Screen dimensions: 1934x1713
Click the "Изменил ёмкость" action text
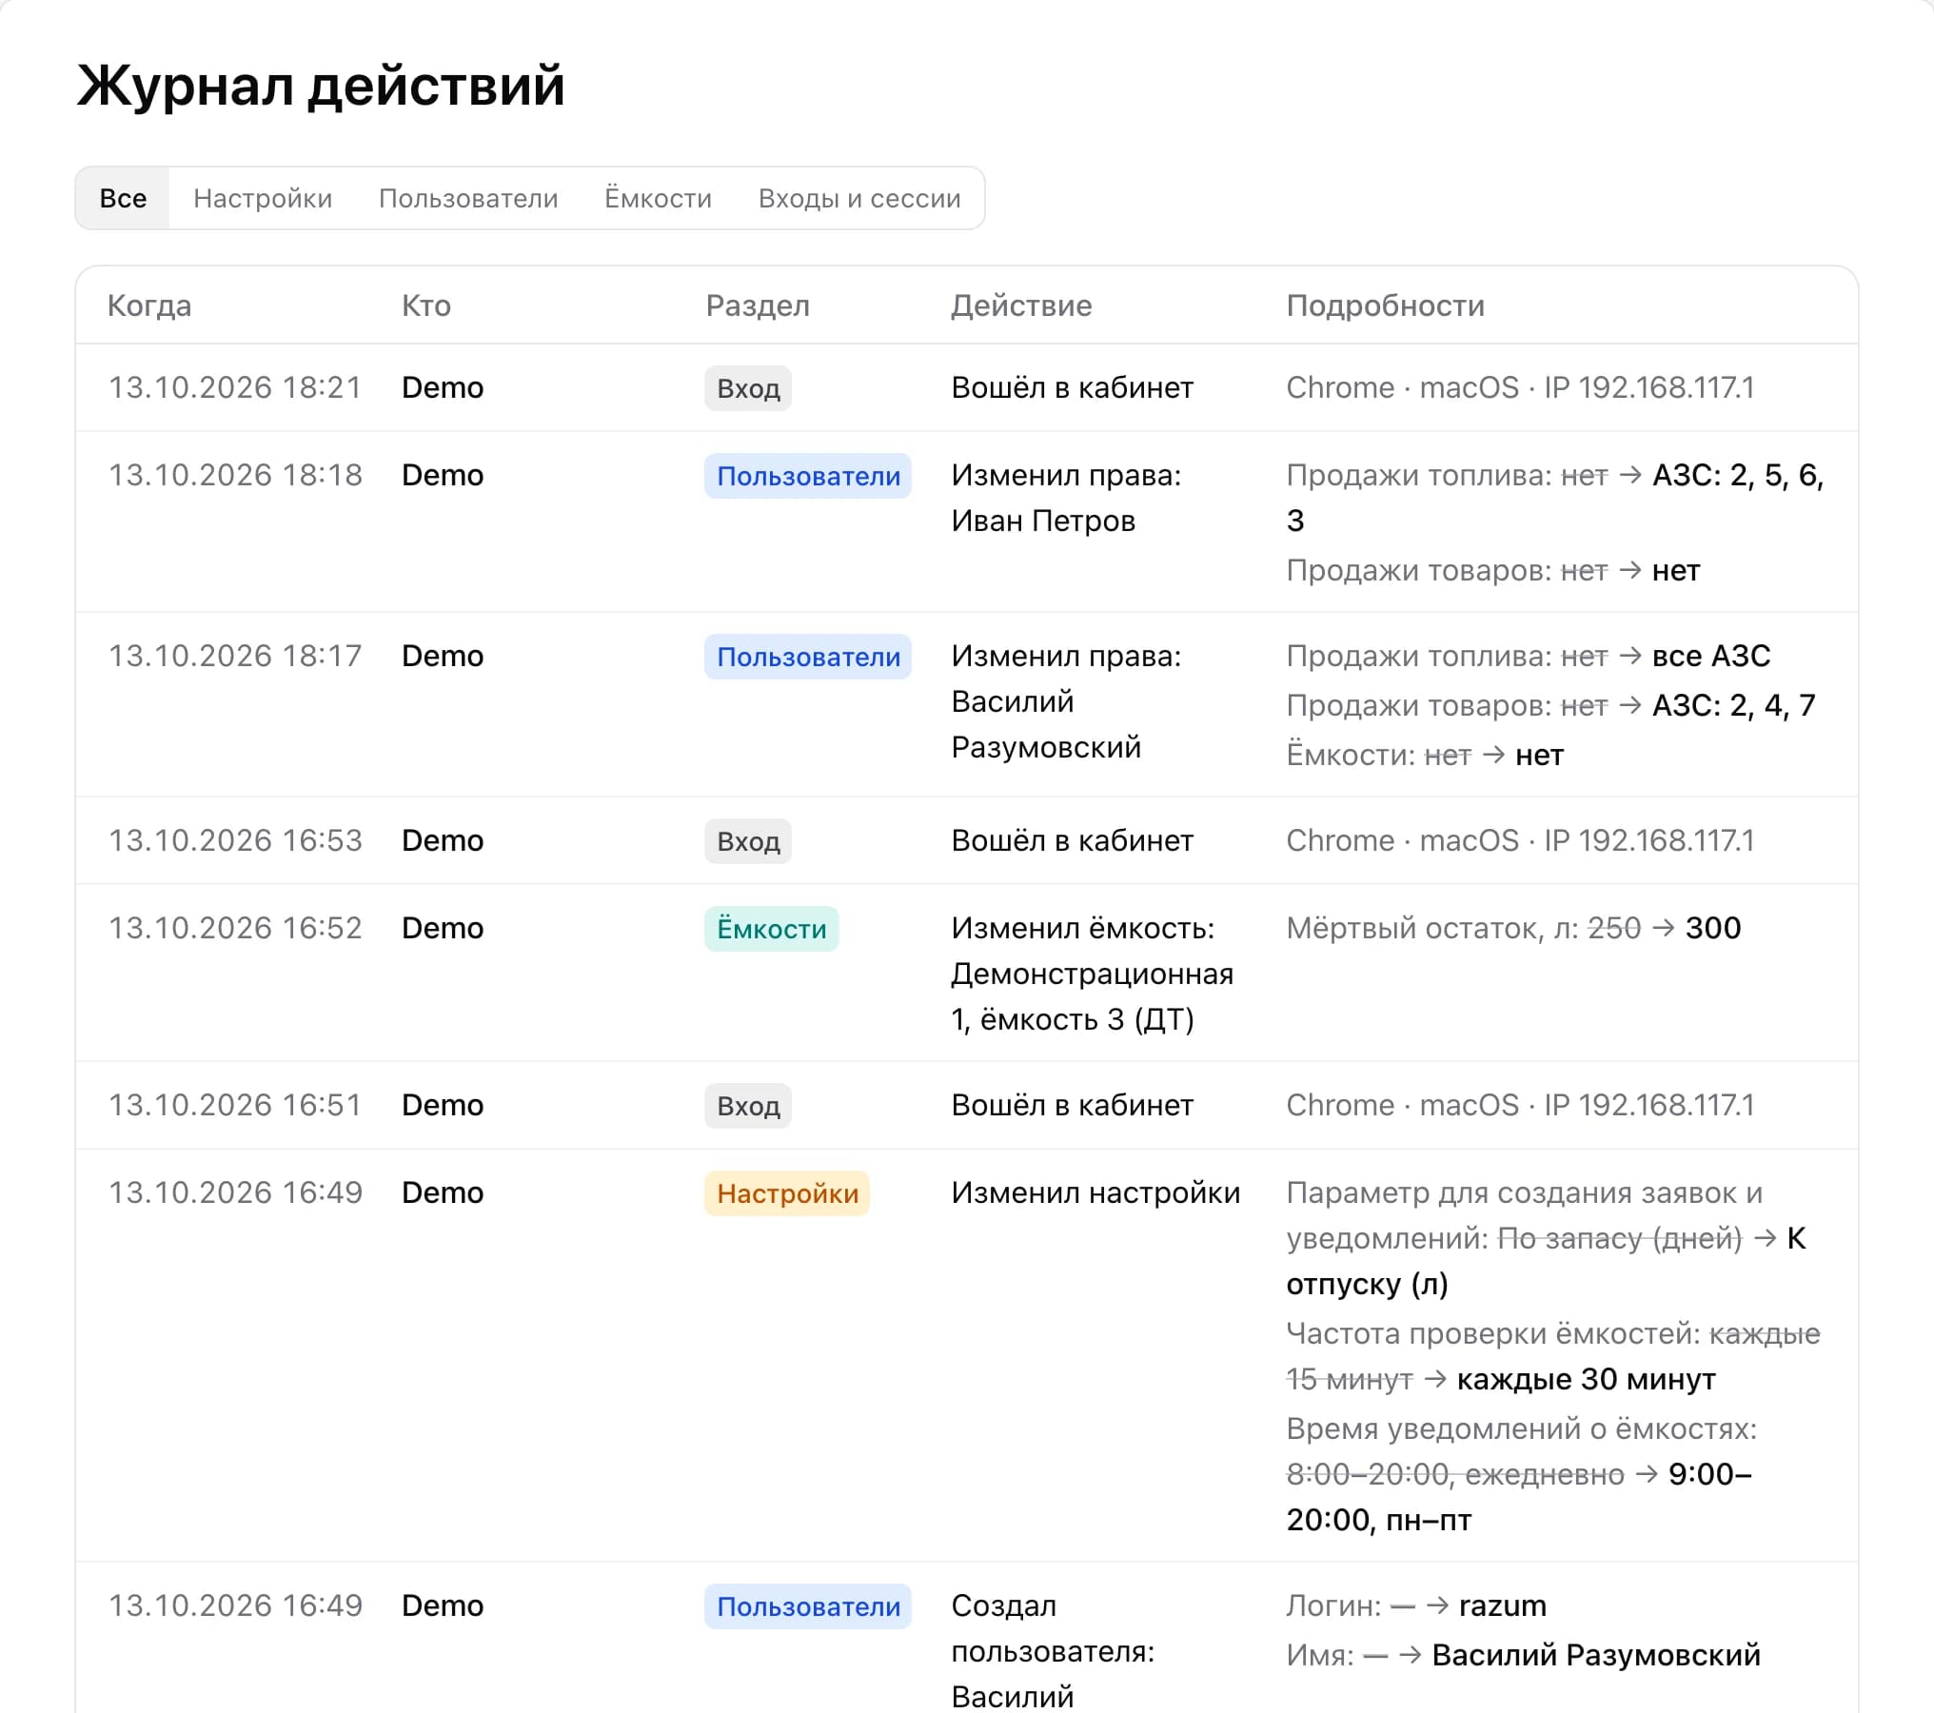click(x=1092, y=974)
